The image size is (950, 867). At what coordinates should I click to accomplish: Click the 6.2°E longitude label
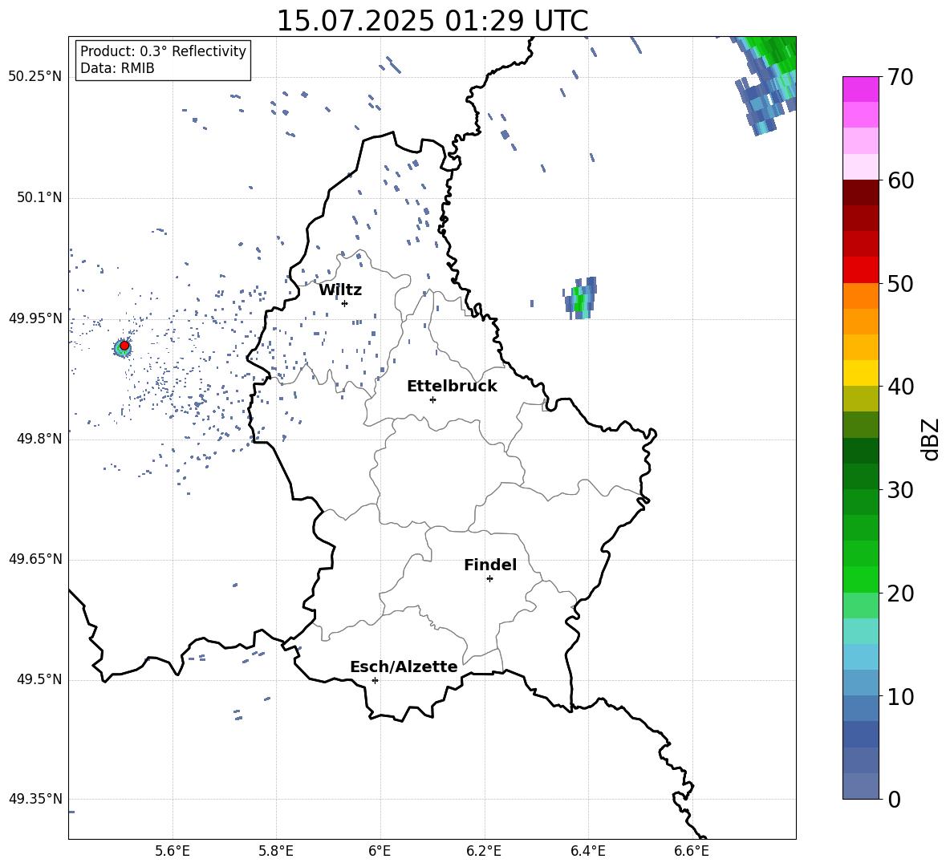point(484,851)
